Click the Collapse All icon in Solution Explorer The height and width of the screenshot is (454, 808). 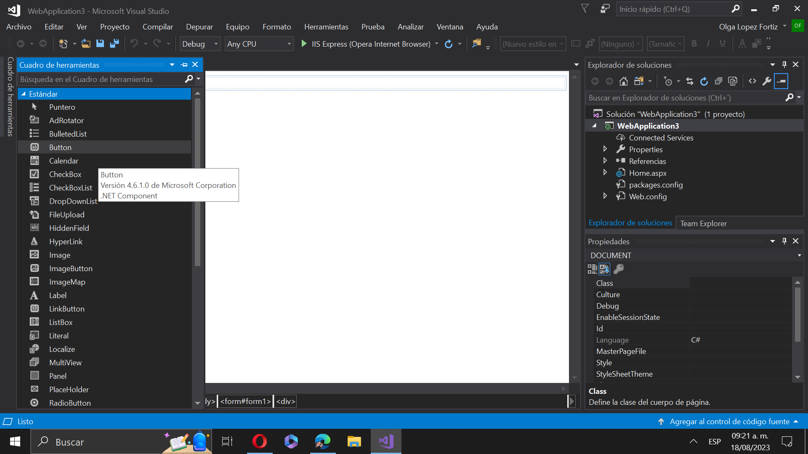click(718, 81)
